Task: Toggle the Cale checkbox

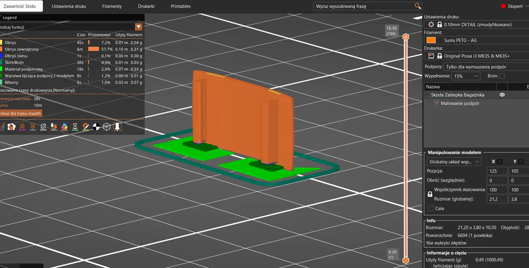Action: (431, 208)
